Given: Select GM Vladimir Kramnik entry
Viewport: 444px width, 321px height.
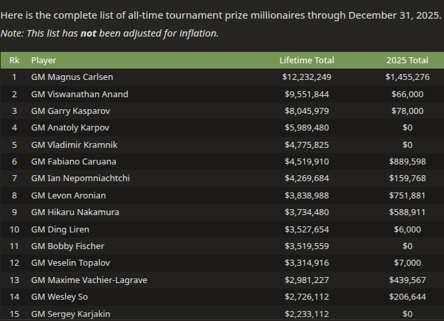Looking at the screenshot, I should point(74,145).
